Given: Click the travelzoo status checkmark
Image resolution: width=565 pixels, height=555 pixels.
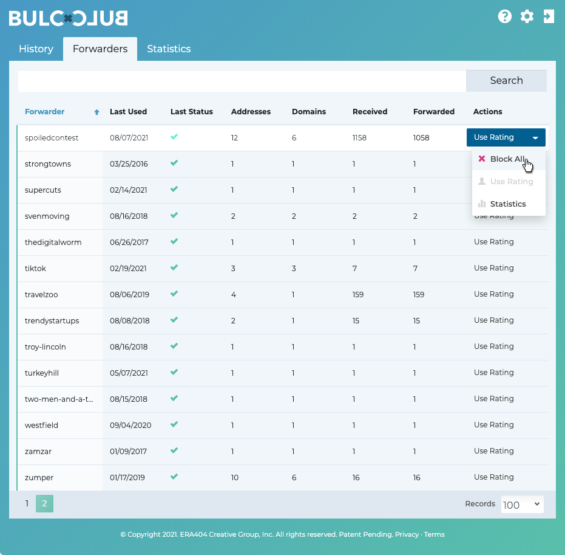Looking at the screenshot, I should [x=174, y=294].
